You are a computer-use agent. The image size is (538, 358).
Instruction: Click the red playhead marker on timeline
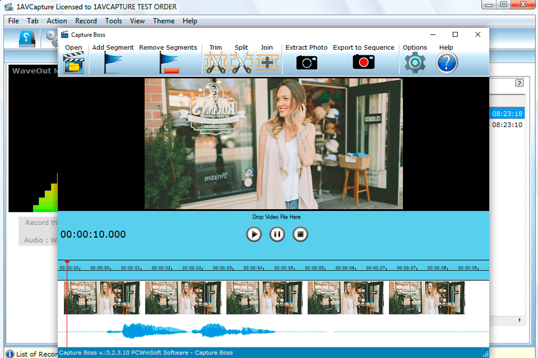pyautogui.click(x=67, y=262)
